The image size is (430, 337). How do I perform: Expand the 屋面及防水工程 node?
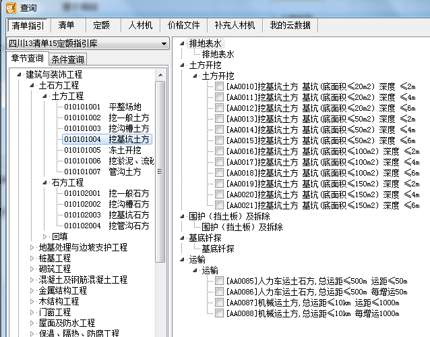32,323
